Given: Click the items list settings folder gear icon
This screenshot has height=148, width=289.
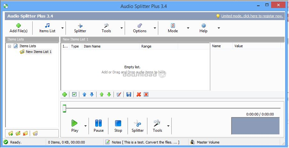Looking at the screenshot, I should [x=35, y=133].
